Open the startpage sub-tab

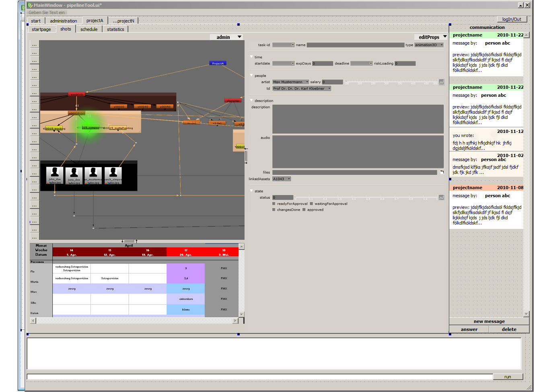coord(41,29)
